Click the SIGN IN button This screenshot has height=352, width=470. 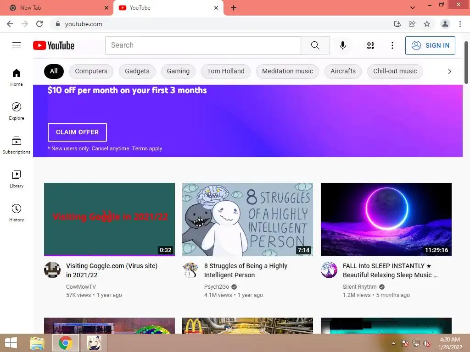[x=430, y=45]
